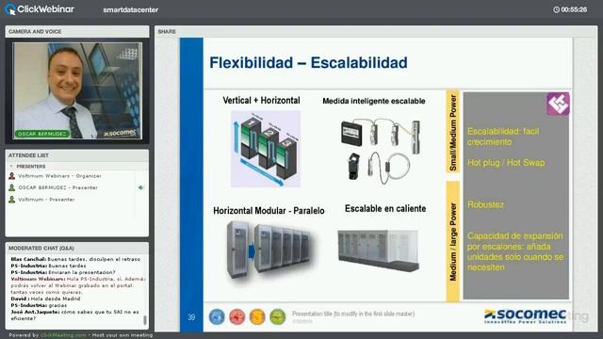Click the slide number 39
This screenshot has width=603, height=339.
[x=191, y=317]
